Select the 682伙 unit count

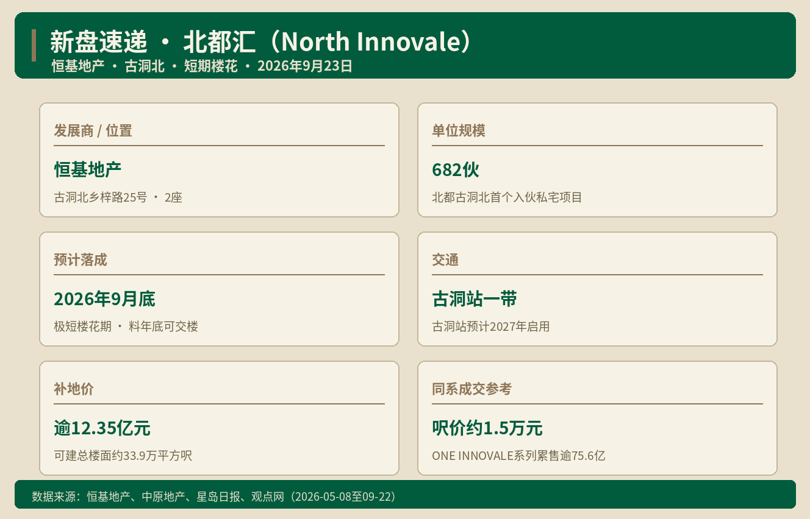coord(456,169)
